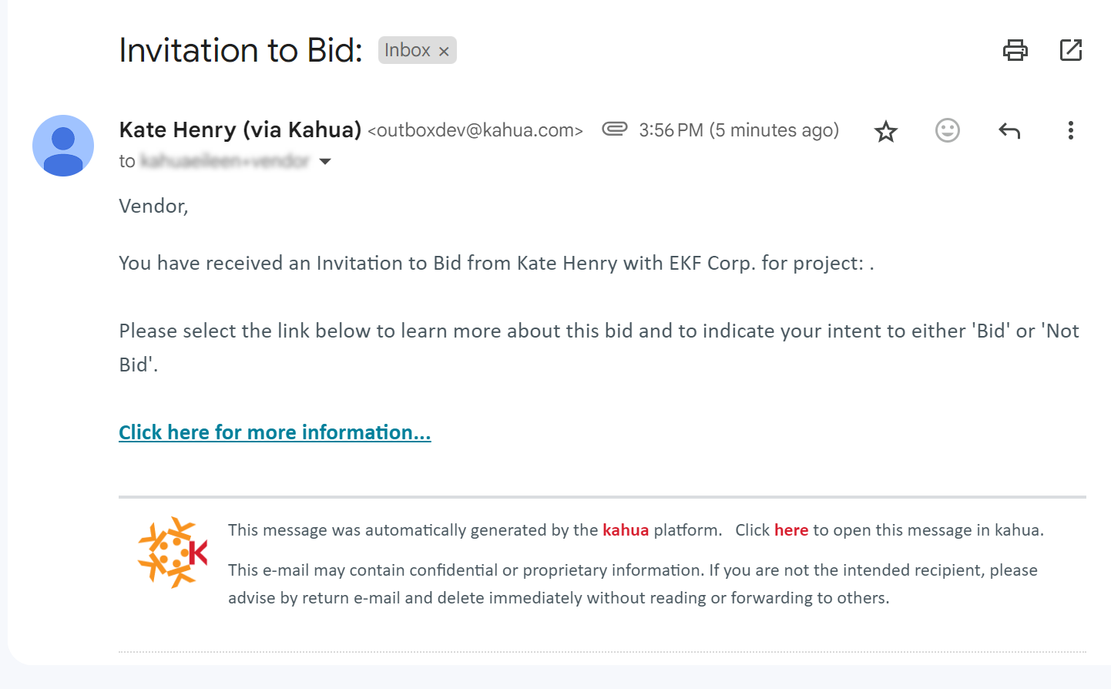Image resolution: width=1111 pixels, height=689 pixels.
Task: Follow the red 'kahua' platform link
Action: point(626,530)
